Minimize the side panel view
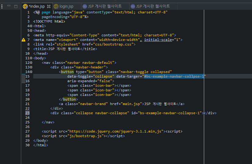252x164 pixels. coord(9,6)
